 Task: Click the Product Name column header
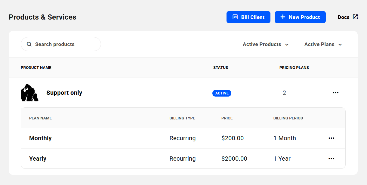[36, 67]
